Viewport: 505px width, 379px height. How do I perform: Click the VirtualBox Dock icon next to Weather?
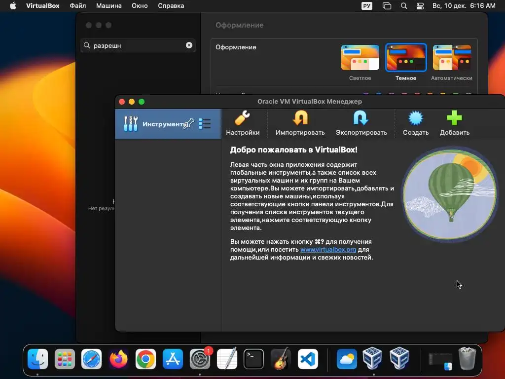372,358
